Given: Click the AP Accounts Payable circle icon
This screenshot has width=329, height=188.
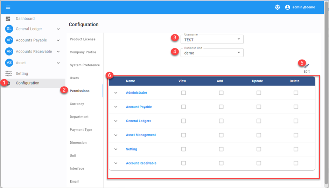Looking at the screenshot, I should click(x=9, y=40).
